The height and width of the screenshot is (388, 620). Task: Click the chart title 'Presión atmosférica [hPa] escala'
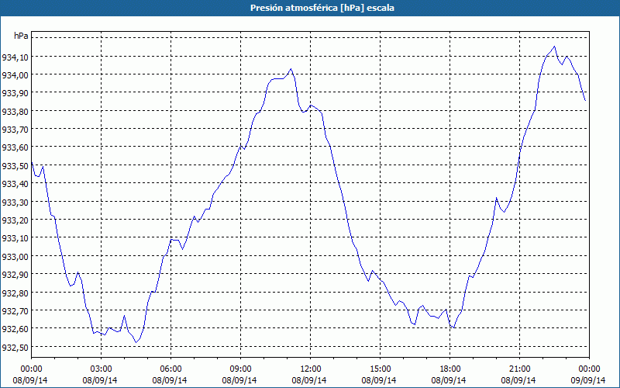pos(322,8)
